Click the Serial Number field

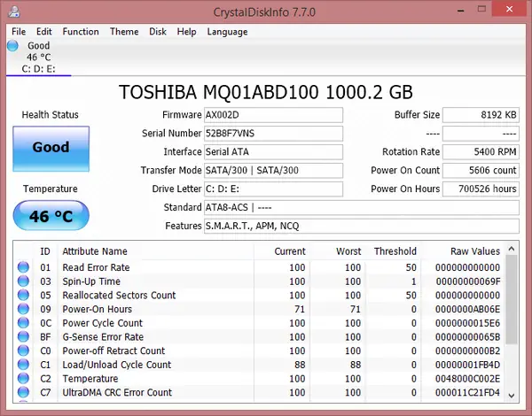click(273, 134)
